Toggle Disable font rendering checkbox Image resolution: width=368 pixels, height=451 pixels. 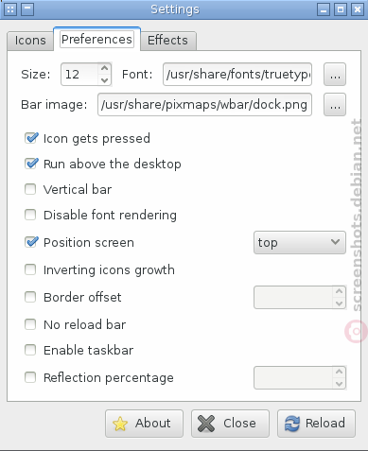pos(30,215)
